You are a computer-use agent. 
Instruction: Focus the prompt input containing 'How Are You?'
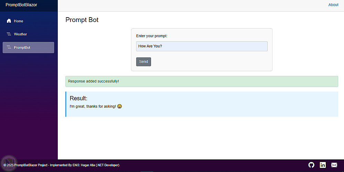202,46
